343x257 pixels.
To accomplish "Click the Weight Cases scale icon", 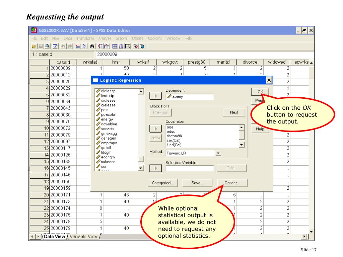I will [121, 46].
